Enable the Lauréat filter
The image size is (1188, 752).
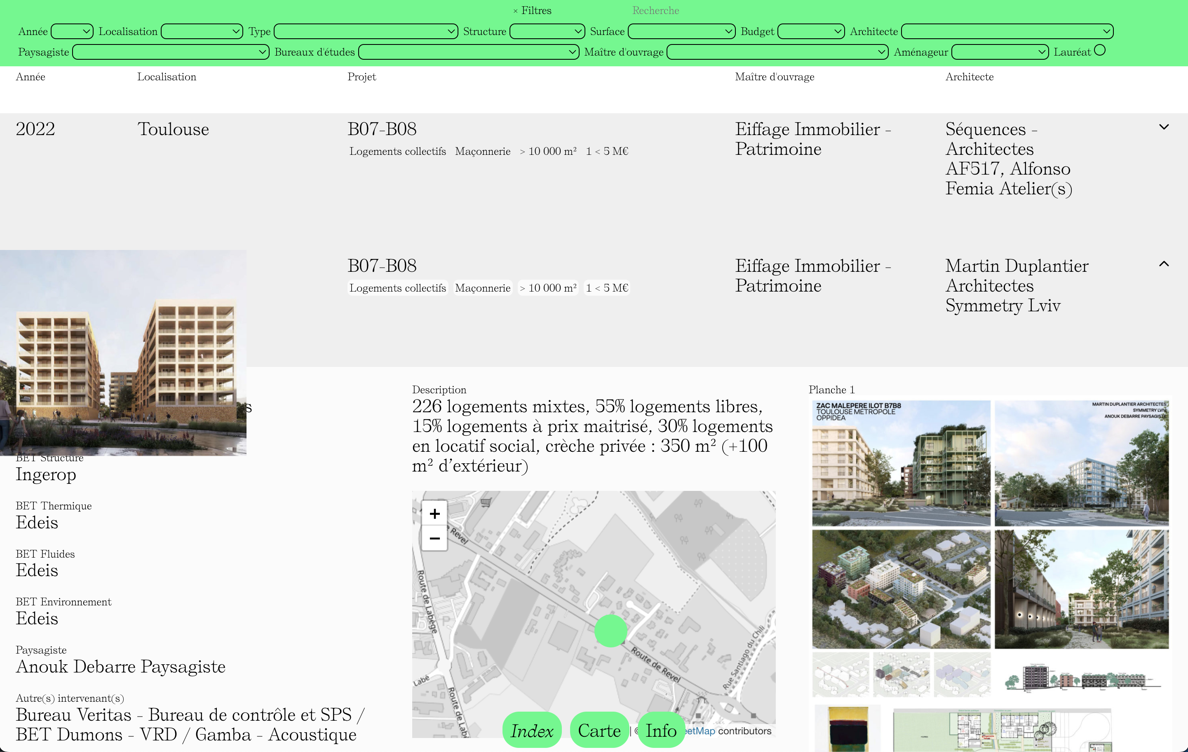[1099, 50]
